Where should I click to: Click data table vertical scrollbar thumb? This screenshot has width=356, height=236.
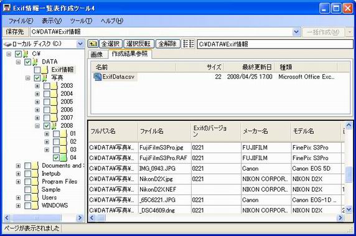point(349,174)
